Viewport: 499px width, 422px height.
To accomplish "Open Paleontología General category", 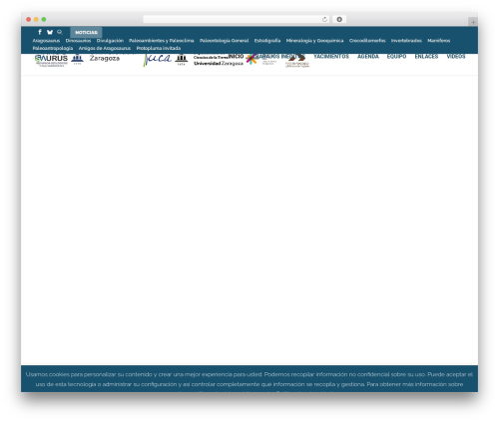I will [225, 41].
